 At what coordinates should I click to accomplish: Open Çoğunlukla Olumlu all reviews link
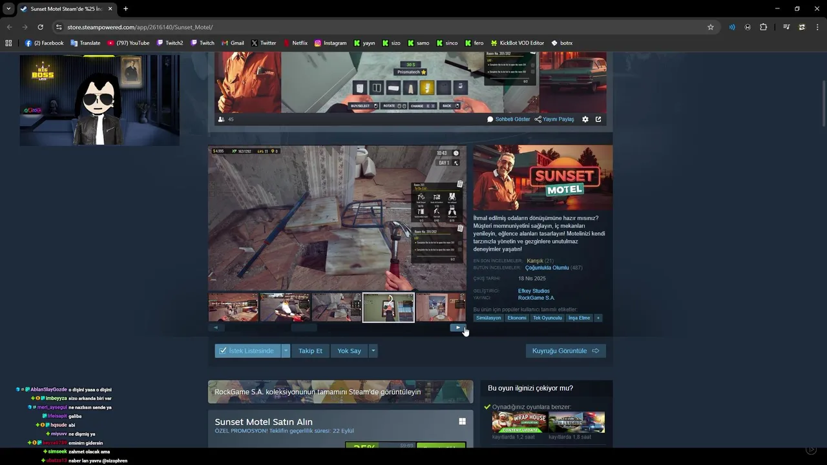point(547,268)
